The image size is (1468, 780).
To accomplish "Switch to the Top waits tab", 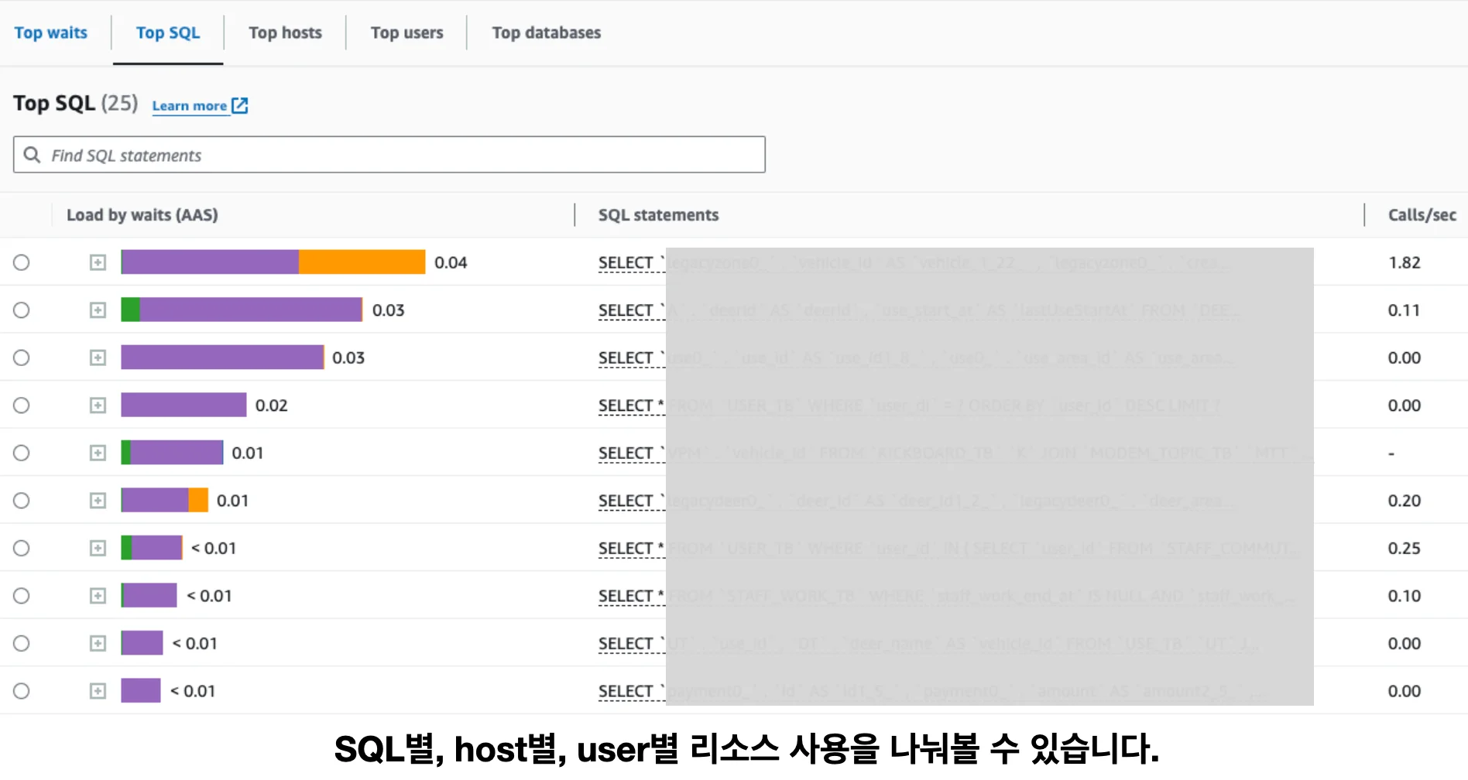I will [x=51, y=32].
